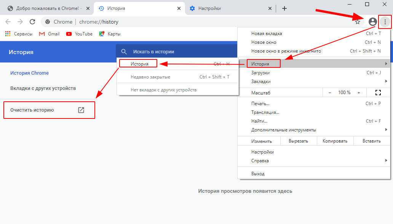Toggle fullscreen mode icon in Масштаб row
Image resolution: width=393 pixels, height=224 pixels.
(378, 93)
